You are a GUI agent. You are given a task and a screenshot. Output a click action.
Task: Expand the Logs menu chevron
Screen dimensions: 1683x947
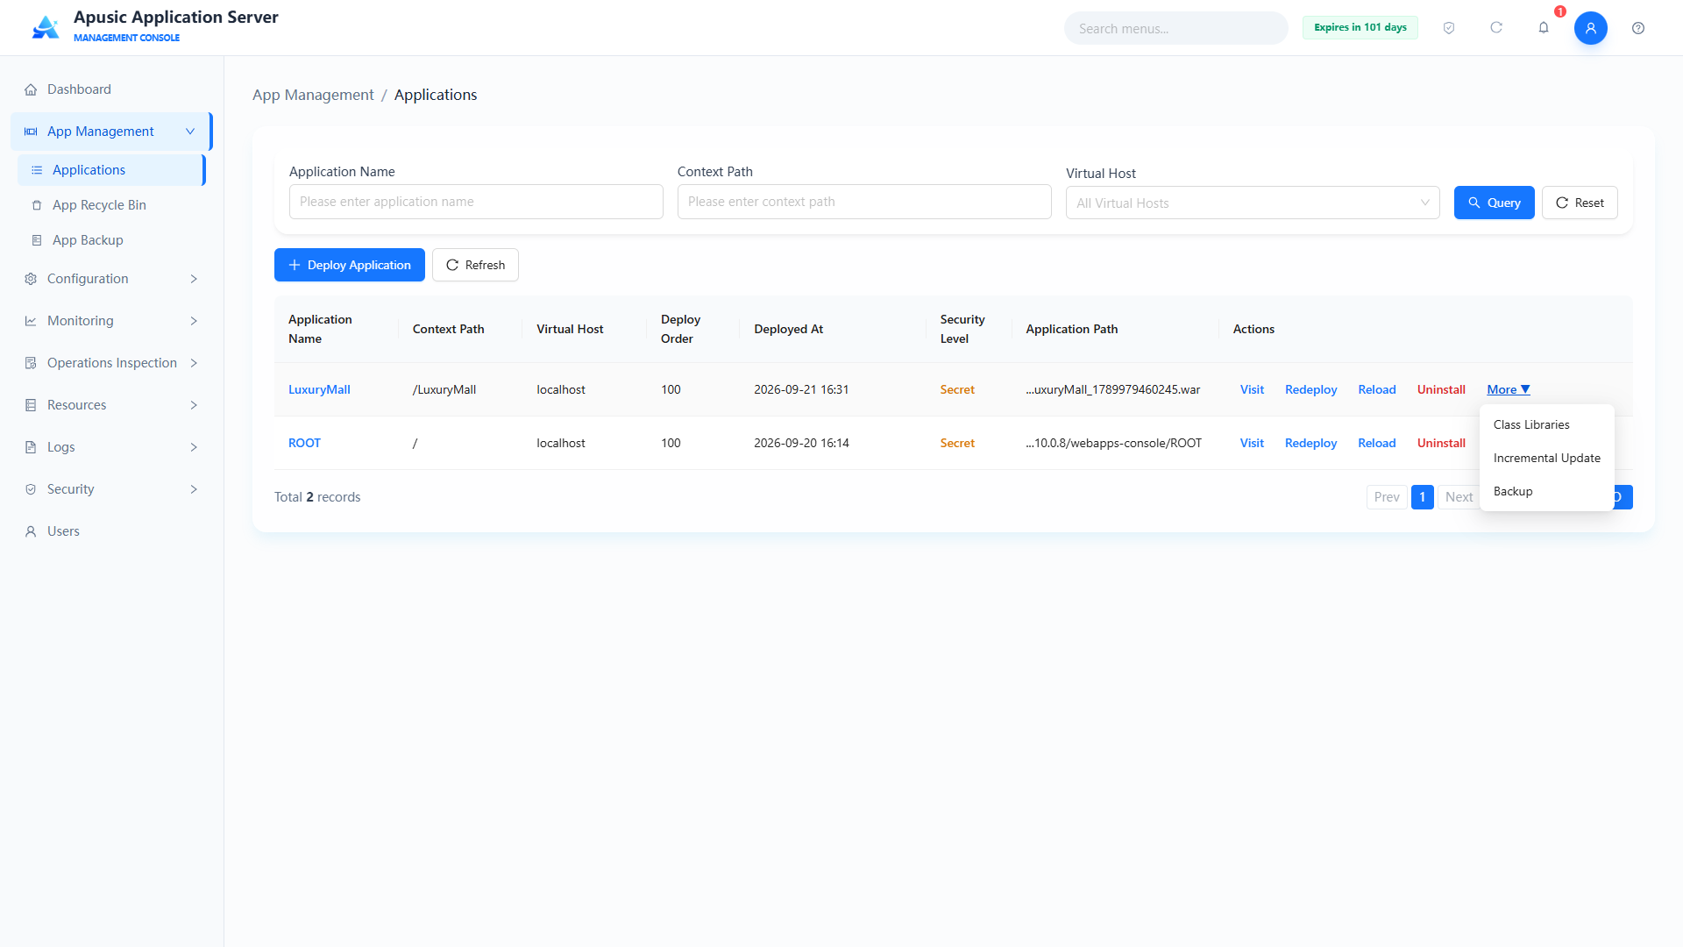pyautogui.click(x=194, y=447)
